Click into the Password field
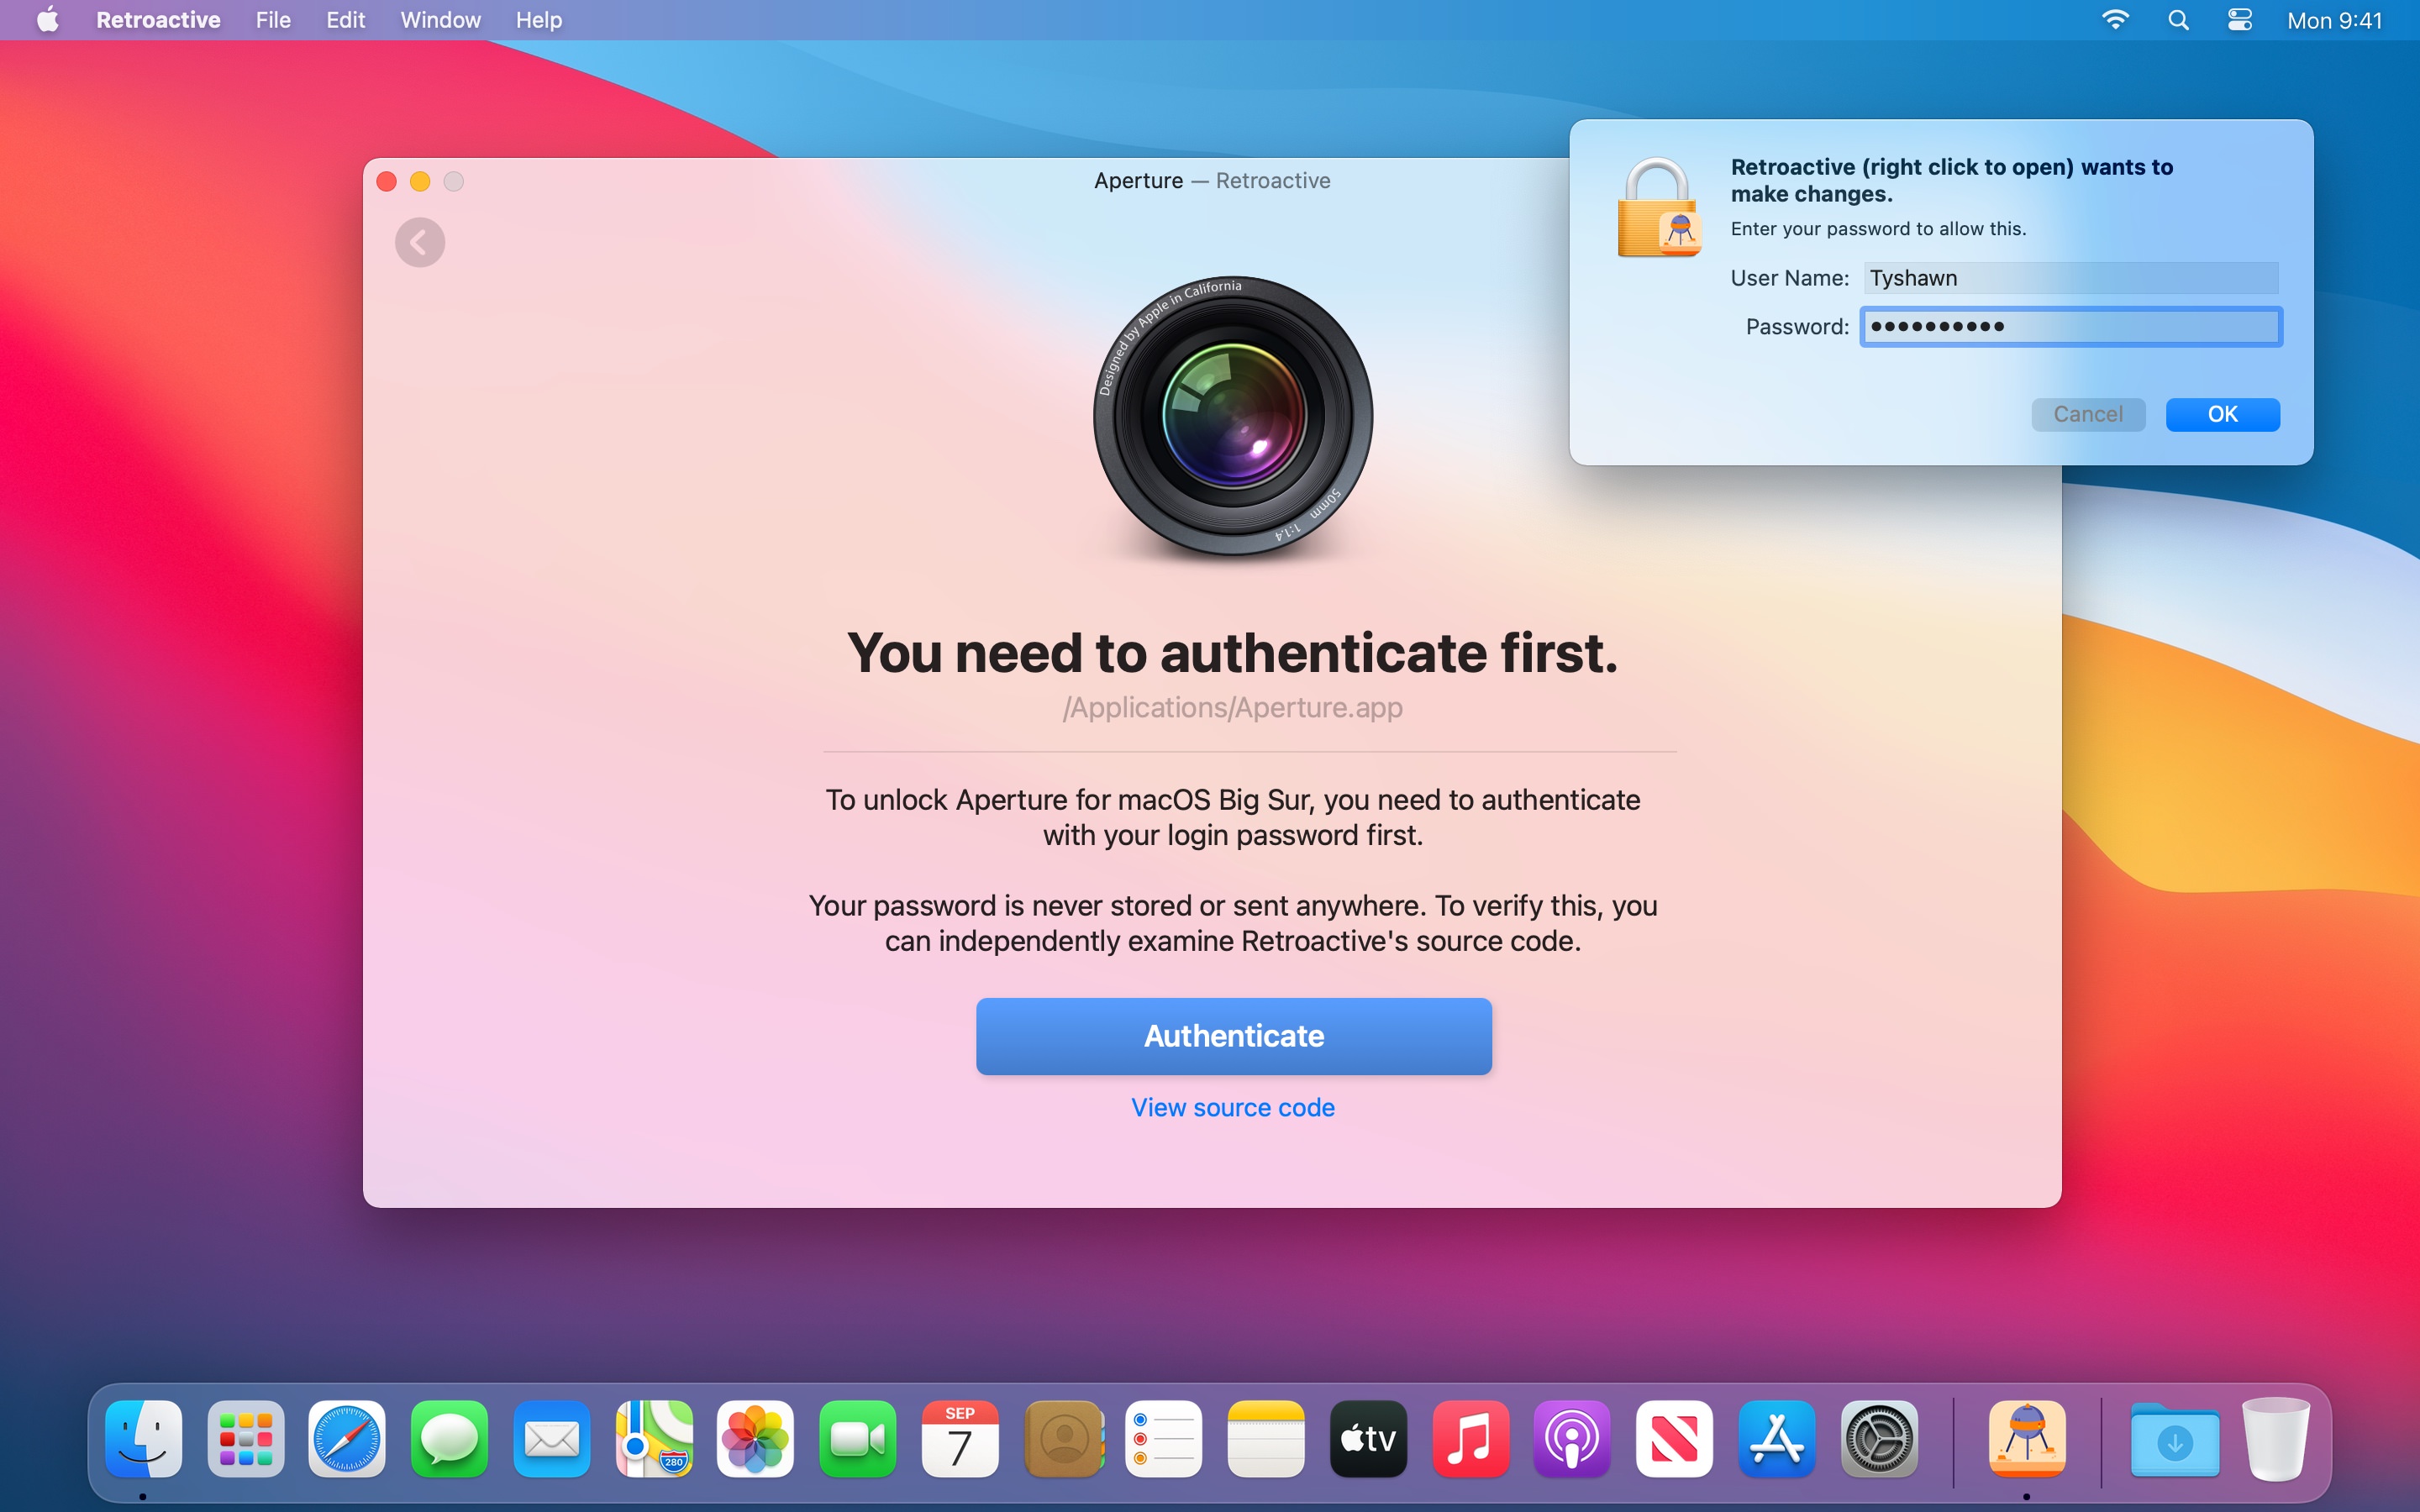The image size is (2420, 1512). 2070,327
